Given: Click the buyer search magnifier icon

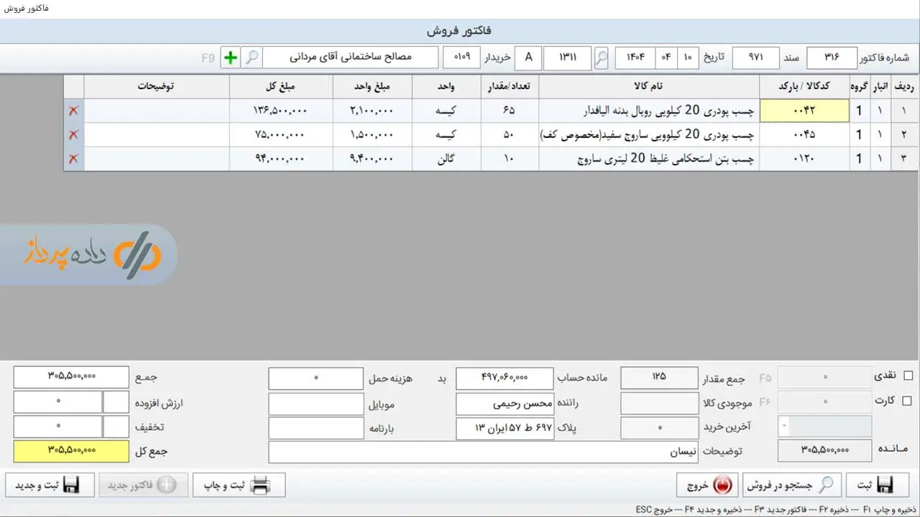Looking at the screenshot, I should coord(251,58).
